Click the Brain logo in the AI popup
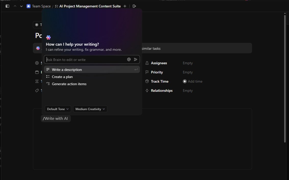Image resolution: width=289 pixels, height=180 pixels. tap(48, 37)
